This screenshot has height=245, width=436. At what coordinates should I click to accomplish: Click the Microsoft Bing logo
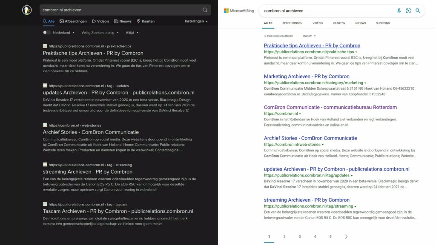click(x=239, y=11)
